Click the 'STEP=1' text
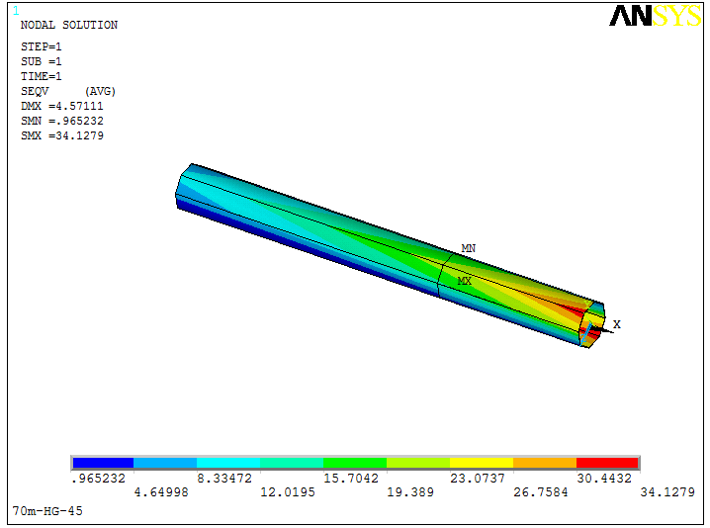 tap(41, 46)
